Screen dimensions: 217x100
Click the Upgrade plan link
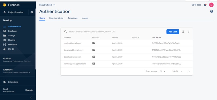coord(29,90)
